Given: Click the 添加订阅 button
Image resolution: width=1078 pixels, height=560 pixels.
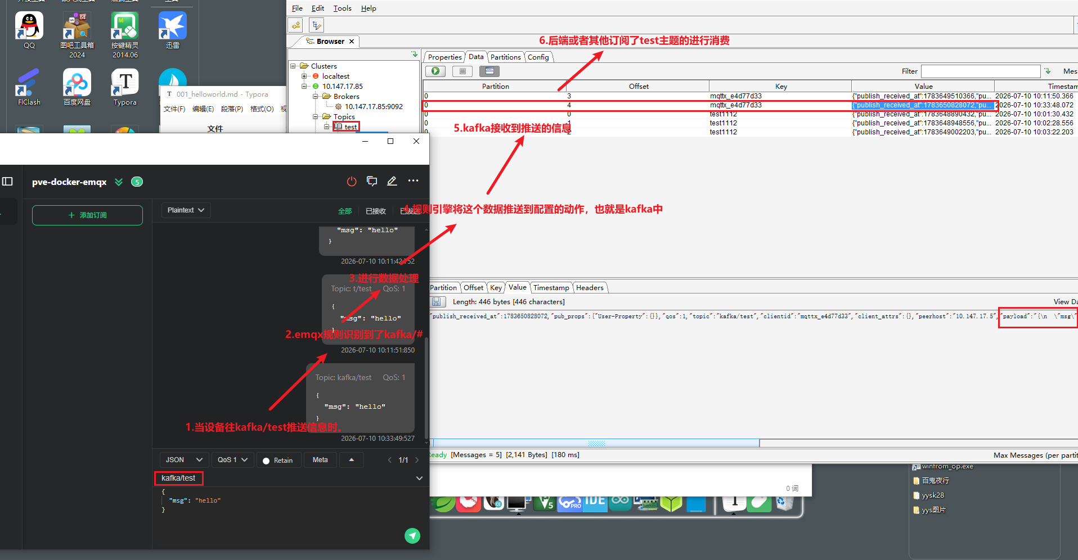Looking at the screenshot, I should (87, 215).
